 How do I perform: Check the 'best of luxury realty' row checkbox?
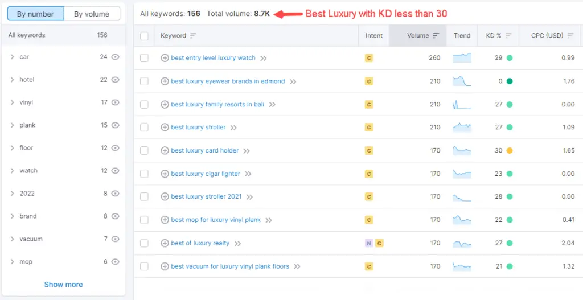click(x=144, y=243)
